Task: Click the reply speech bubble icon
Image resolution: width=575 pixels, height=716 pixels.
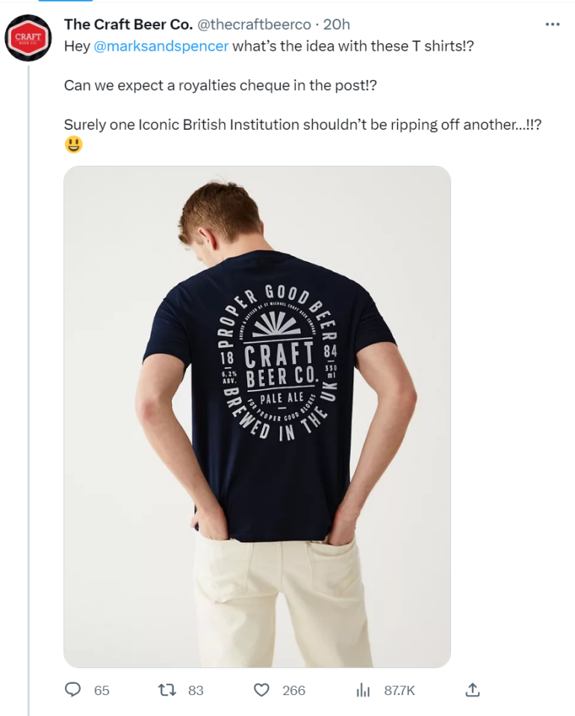Action: click(73, 690)
